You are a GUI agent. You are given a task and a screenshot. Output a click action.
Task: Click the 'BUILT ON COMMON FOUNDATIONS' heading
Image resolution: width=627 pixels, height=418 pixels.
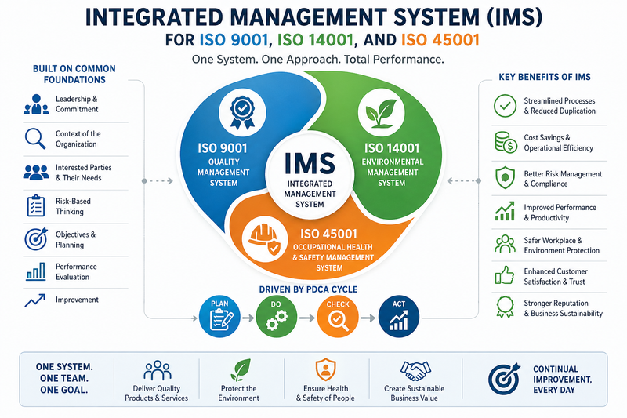74,74
